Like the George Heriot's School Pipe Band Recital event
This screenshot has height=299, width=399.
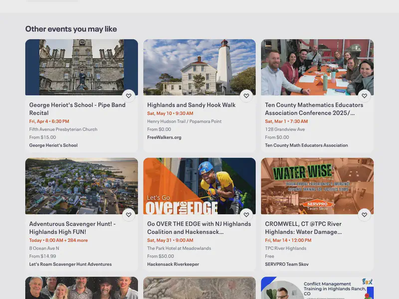tap(129, 96)
